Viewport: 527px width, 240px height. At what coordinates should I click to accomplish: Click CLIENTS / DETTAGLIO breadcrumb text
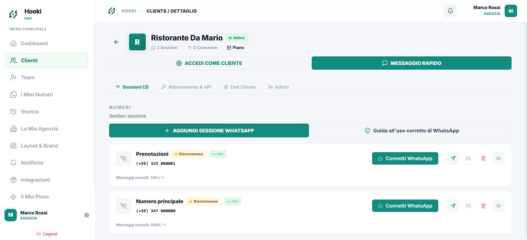[x=172, y=11]
